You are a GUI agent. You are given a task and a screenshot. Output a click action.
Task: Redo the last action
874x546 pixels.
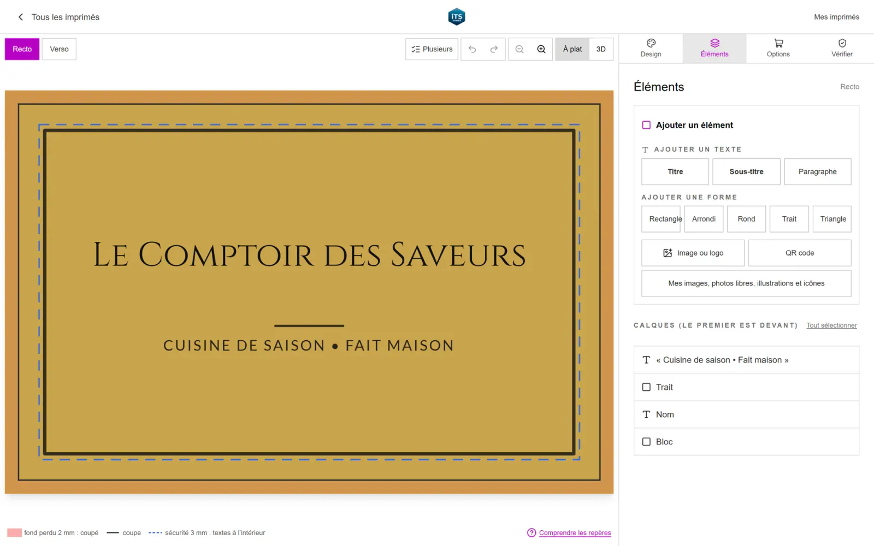tap(494, 49)
